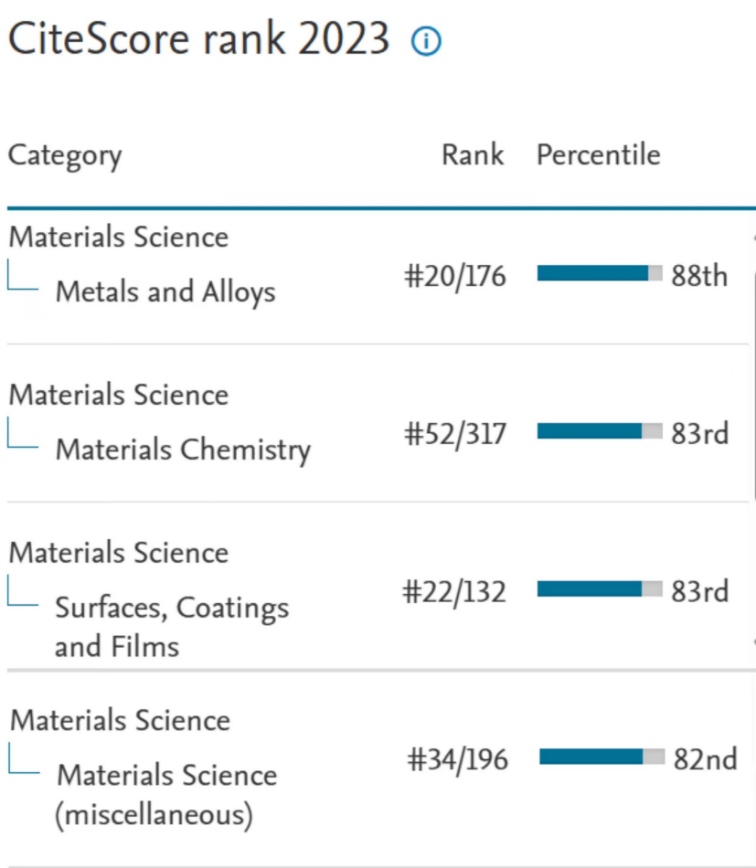756x868 pixels.
Task: Click Materials Science above Metals and Alloys
Action: click(119, 238)
